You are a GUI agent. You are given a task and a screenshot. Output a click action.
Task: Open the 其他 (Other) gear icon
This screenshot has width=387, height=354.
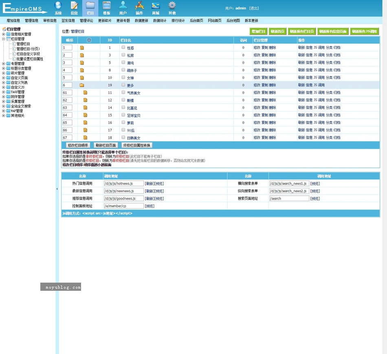tap(172, 8)
